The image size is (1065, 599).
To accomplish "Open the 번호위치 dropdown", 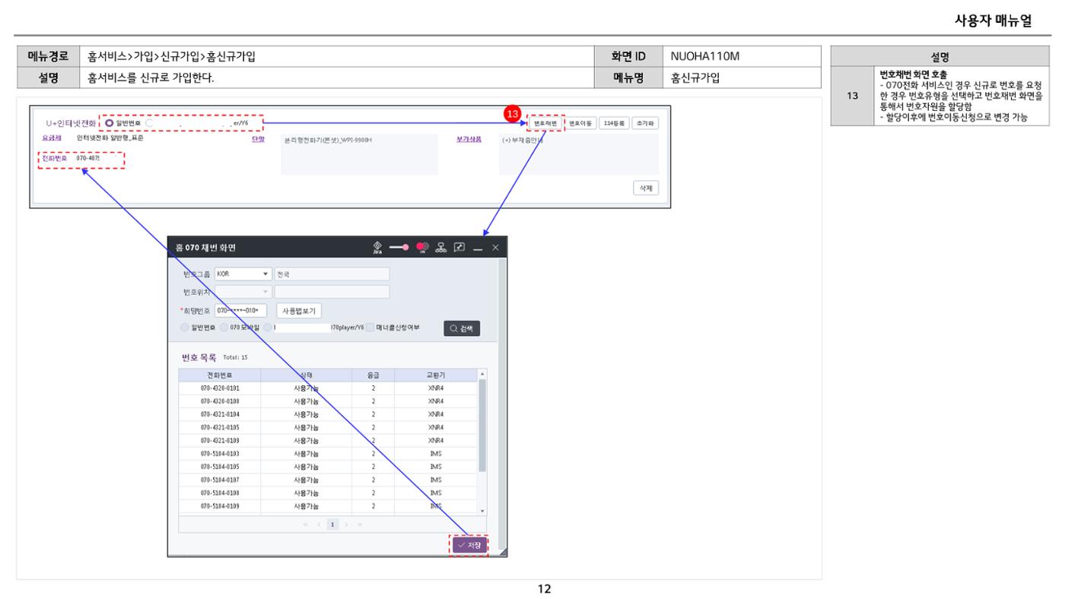I will point(243,292).
